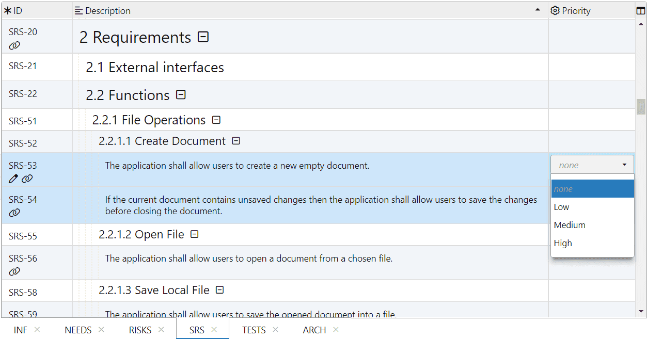
Task: Open the column chooser icon in header
Action: (641, 11)
